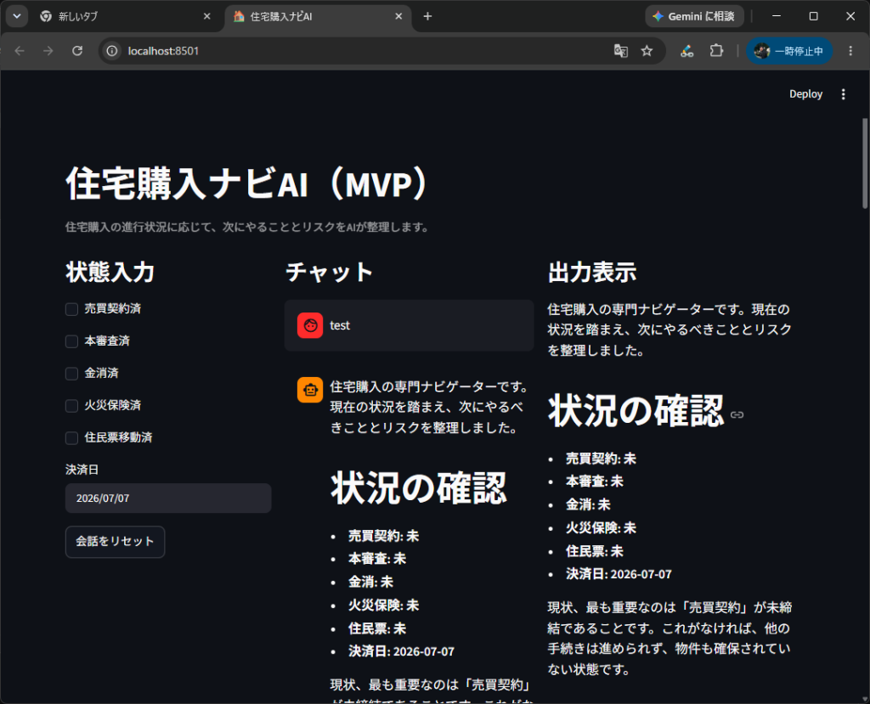
Task: Click the translate page icon in address bar
Action: (620, 51)
